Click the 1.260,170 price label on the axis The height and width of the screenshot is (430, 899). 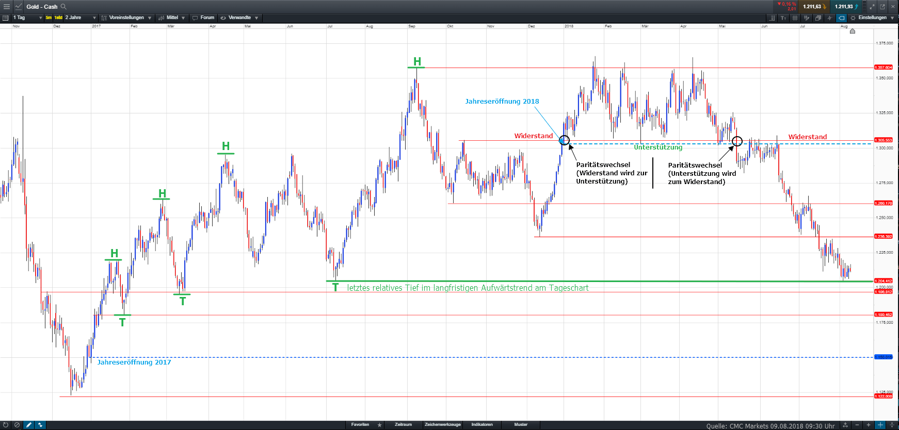884,203
